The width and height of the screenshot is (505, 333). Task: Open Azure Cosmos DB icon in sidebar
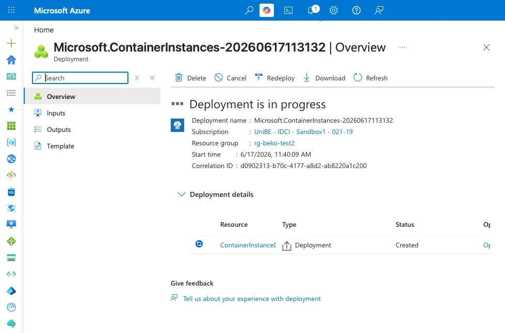pos(11,208)
